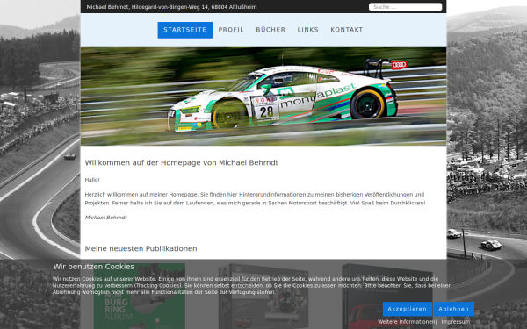527x329 pixels.
Task: Navigate to the Links page
Action: pyautogui.click(x=308, y=30)
